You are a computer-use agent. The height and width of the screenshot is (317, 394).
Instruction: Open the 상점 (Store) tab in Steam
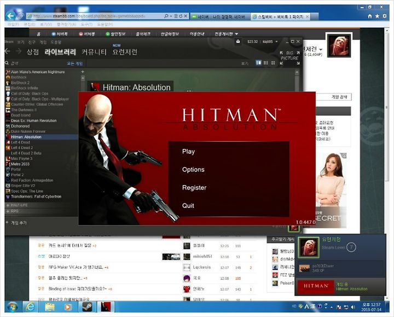pos(33,52)
